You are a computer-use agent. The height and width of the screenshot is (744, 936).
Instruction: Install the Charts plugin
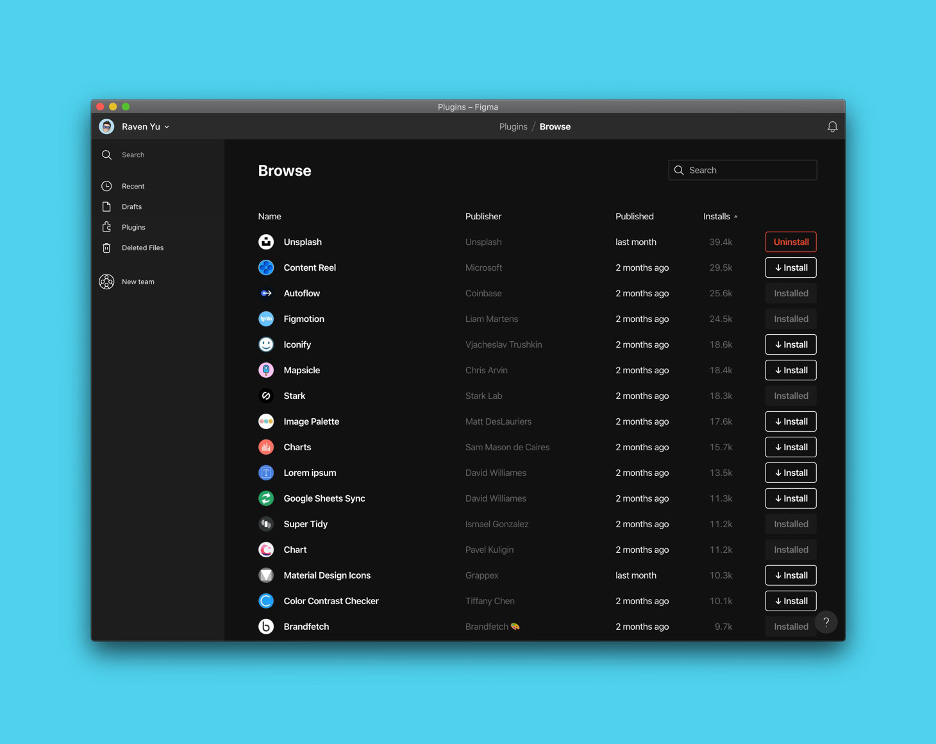point(790,447)
